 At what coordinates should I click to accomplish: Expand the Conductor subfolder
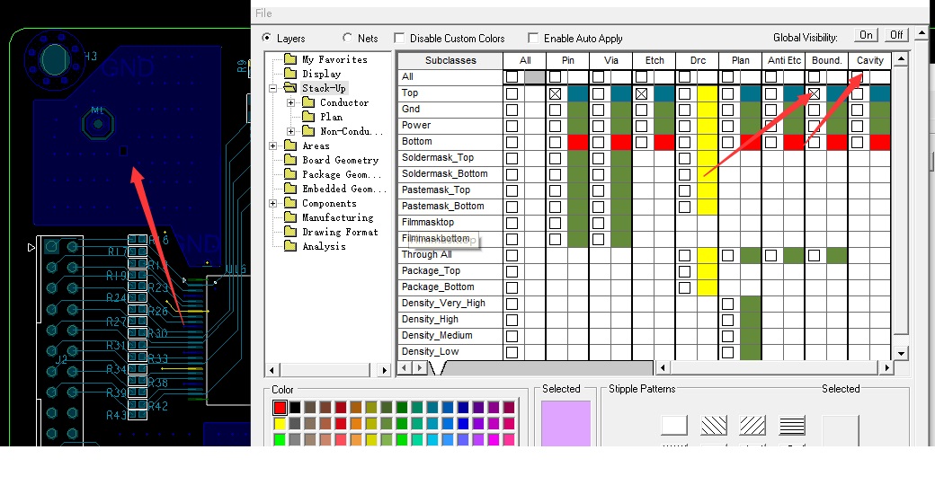pyautogui.click(x=291, y=102)
